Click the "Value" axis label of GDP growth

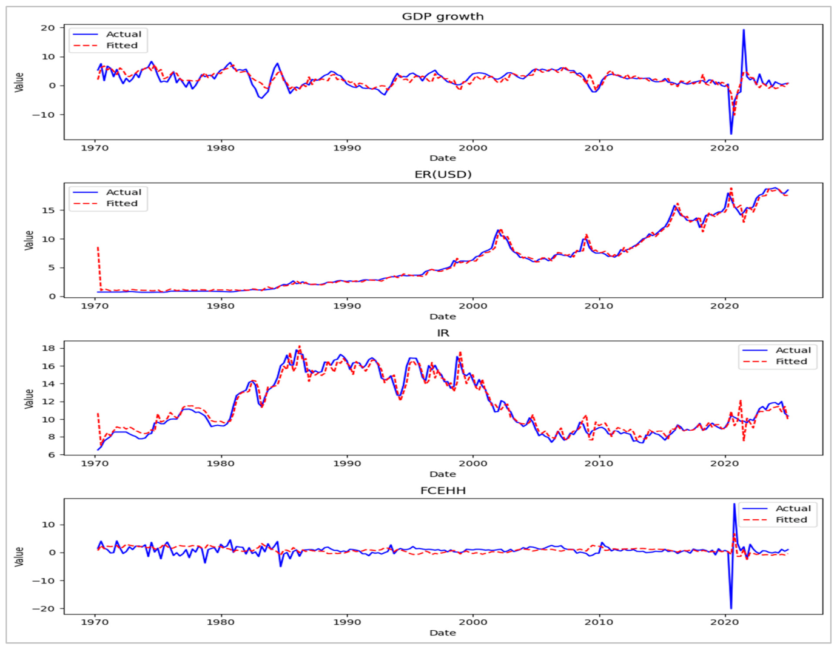click(x=19, y=82)
